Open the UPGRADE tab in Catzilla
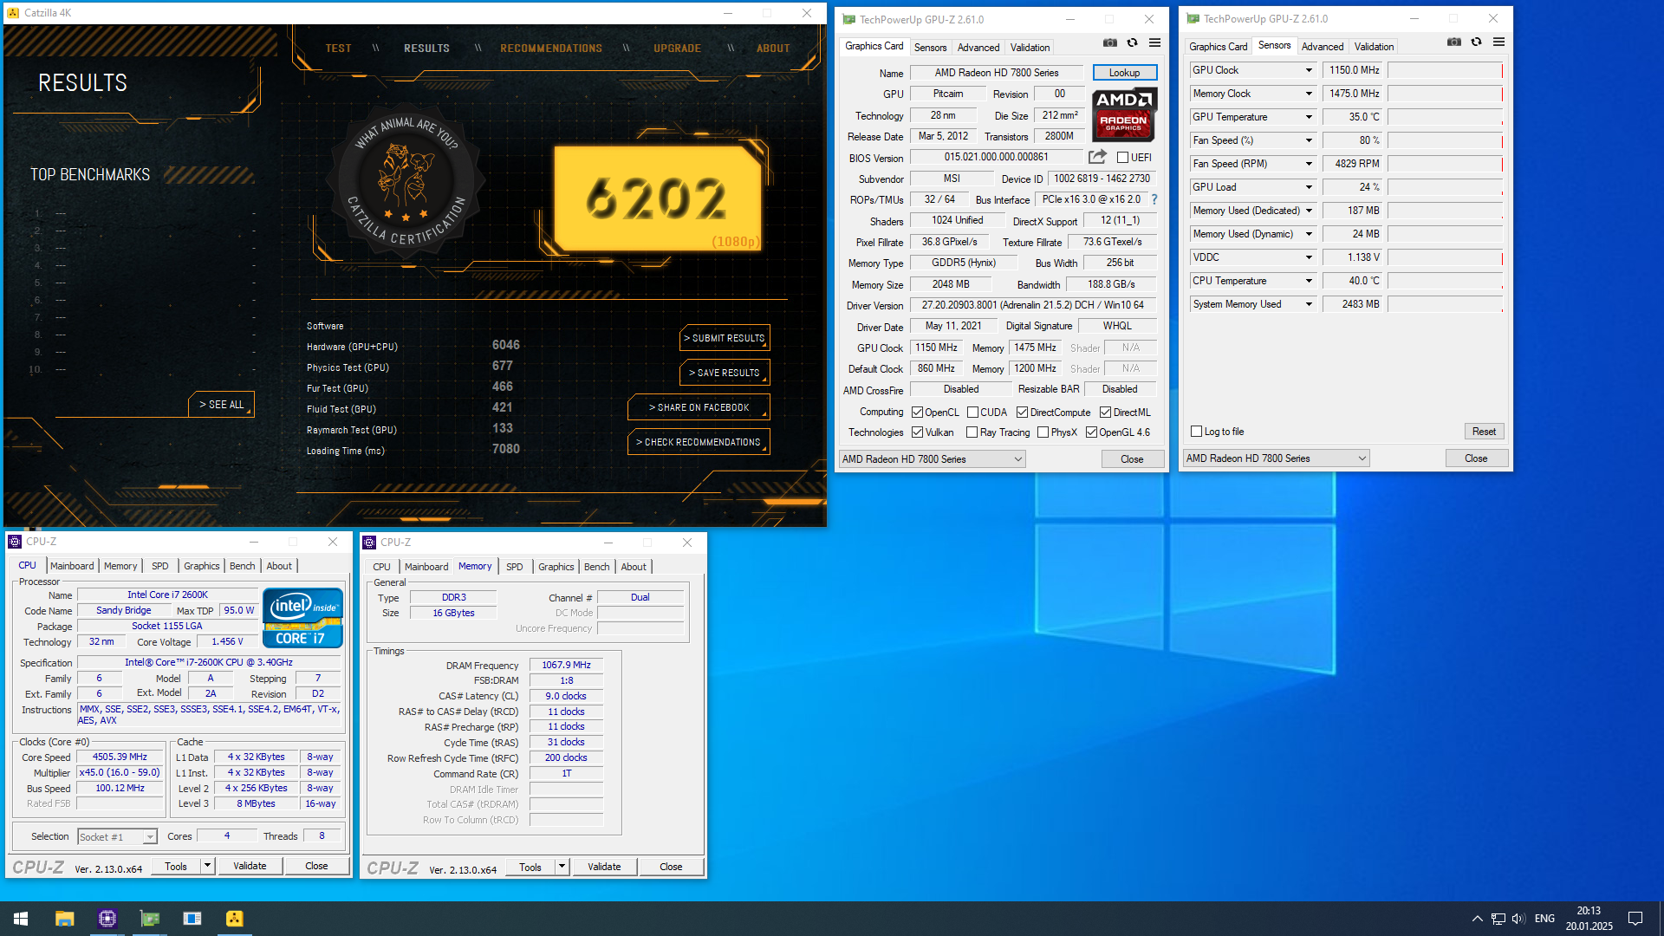The width and height of the screenshot is (1664, 936). click(x=677, y=49)
